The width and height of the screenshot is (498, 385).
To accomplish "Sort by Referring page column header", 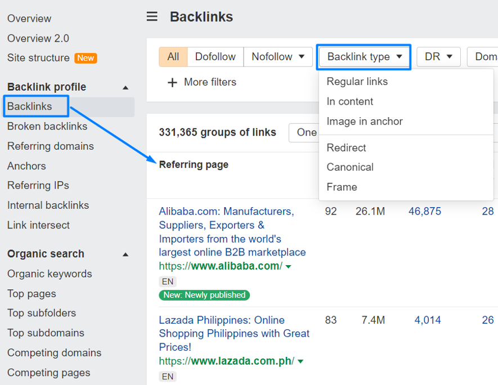I will 194,164.
